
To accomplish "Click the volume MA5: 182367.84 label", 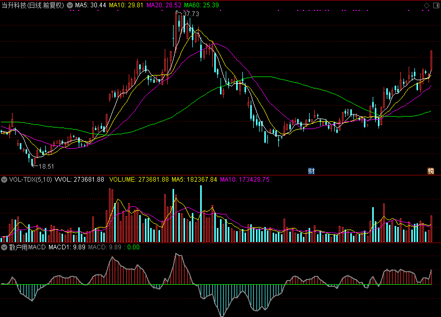I will 194,180.
